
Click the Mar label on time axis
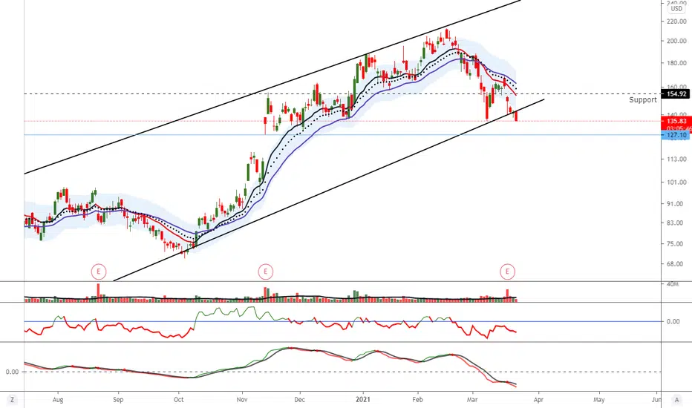472,400
